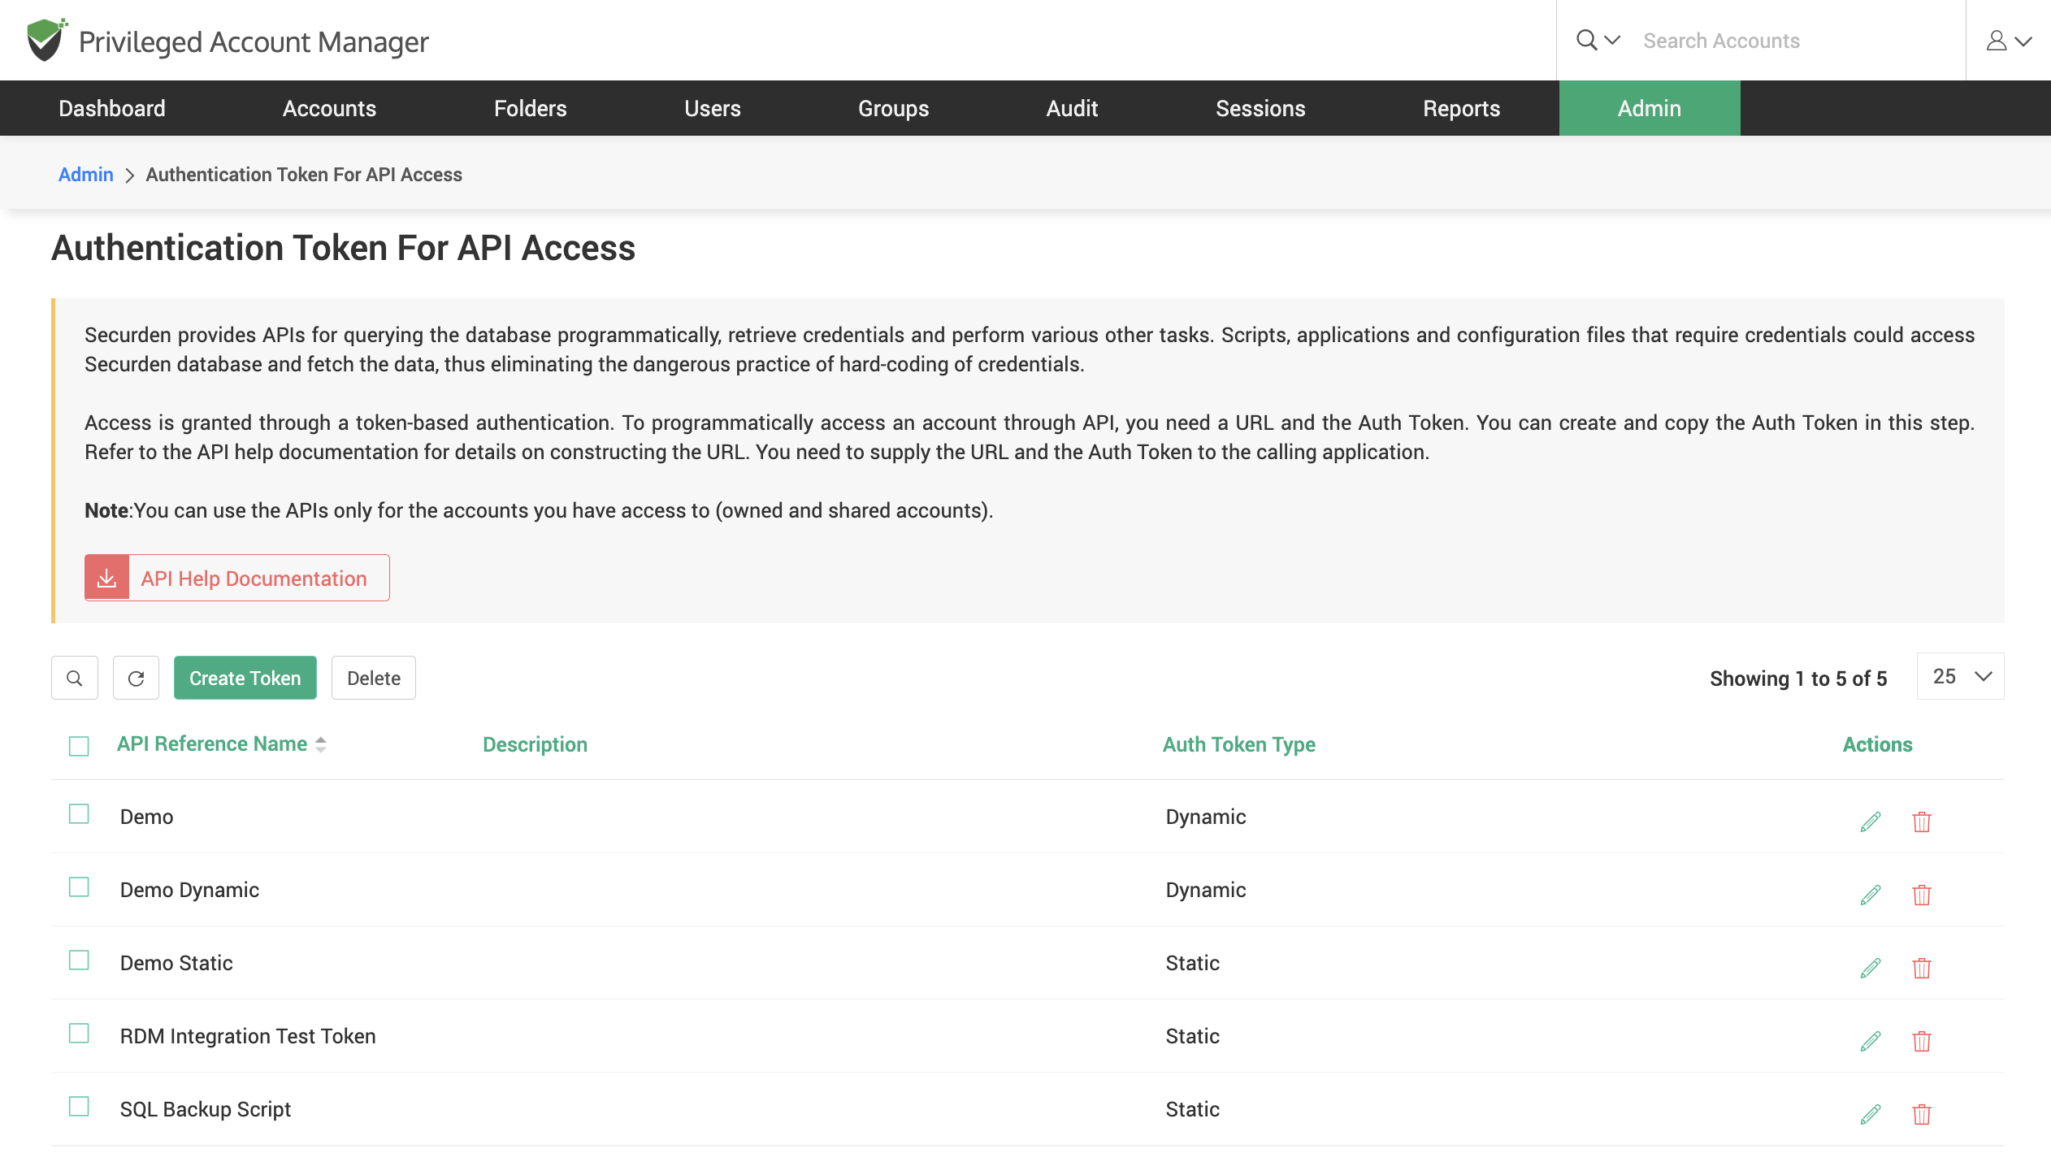Viewport: 2051px width, 1162px height.
Task: Click the Create Token button
Action: point(245,678)
